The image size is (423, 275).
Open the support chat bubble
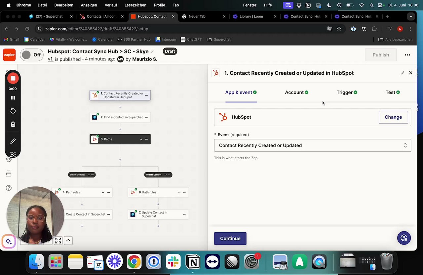[404, 238]
